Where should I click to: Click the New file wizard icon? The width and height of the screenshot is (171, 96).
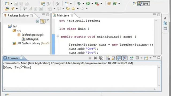[x=7, y=3]
